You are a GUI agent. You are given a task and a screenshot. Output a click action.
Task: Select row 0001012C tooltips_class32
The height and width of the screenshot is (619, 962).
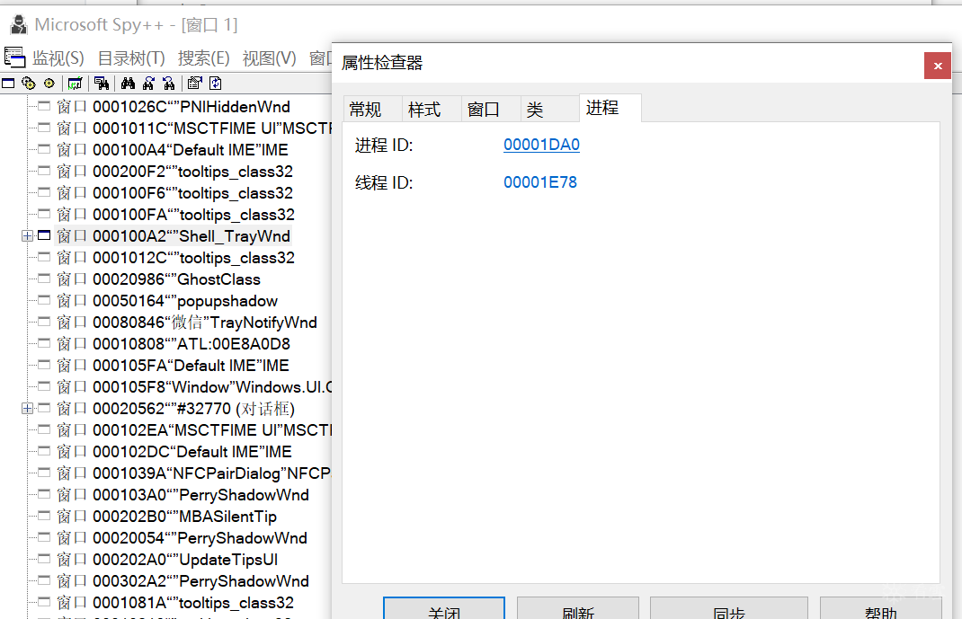coord(175,258)
